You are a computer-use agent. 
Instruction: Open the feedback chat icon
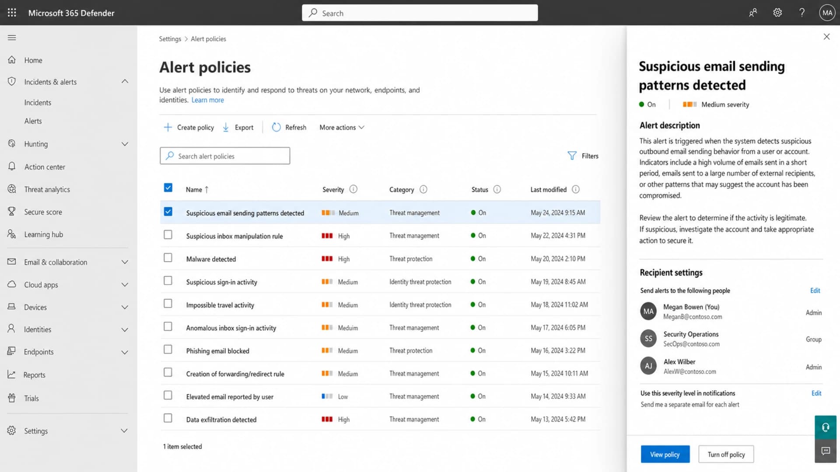pyautogui.click(x=826, y=451)
